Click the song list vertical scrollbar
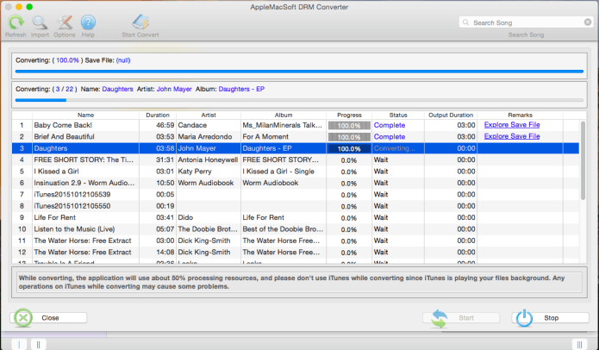The image size is (599, 350). (x=583, y=160)
